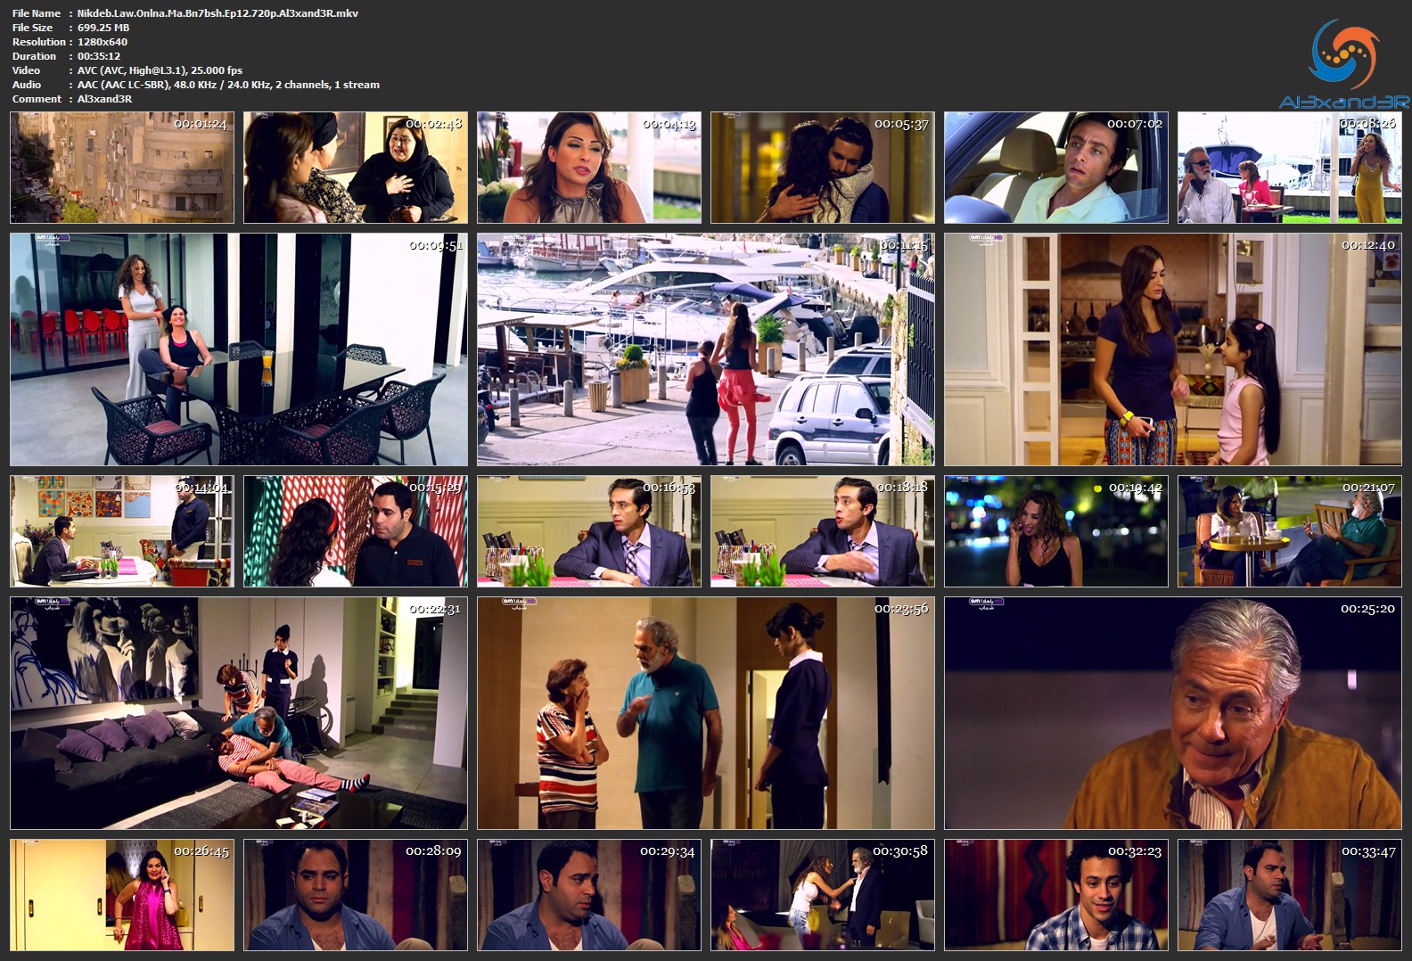Click the kitchen scene thumbnail 00:12:40
The height and width of the screenshot is (961, 1412).
point(1173,349)
